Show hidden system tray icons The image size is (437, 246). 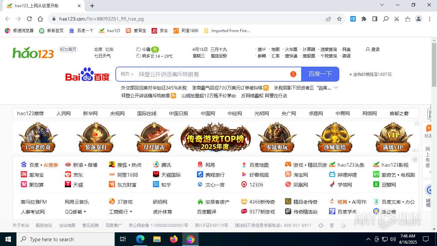pos(368,239)
